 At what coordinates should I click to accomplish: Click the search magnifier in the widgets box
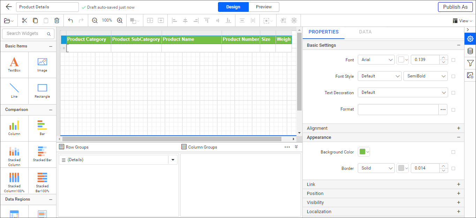click(49, 34)
